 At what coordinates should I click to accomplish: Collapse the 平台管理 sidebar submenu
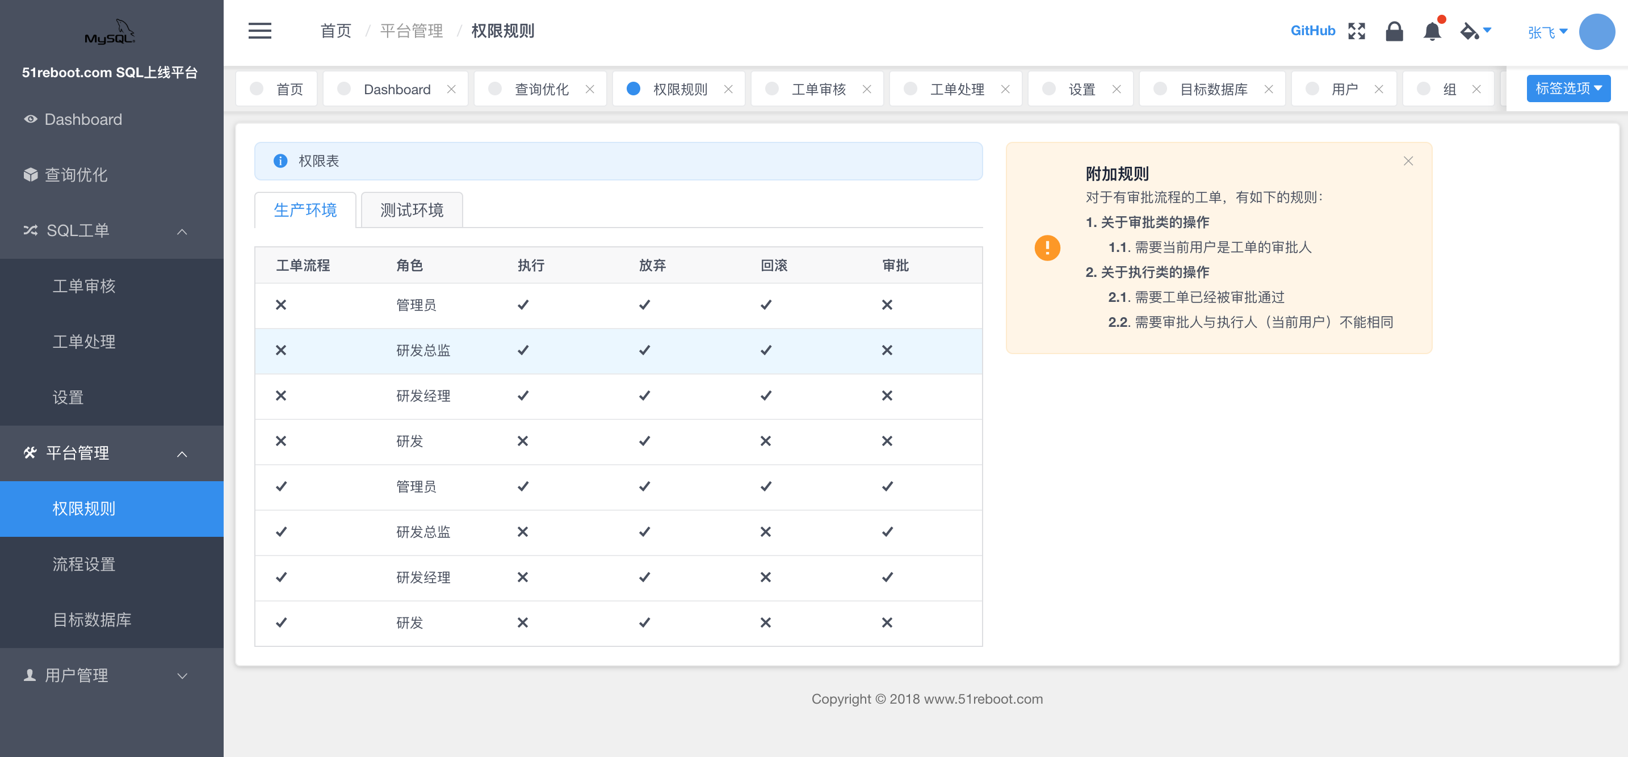[182, 454]
